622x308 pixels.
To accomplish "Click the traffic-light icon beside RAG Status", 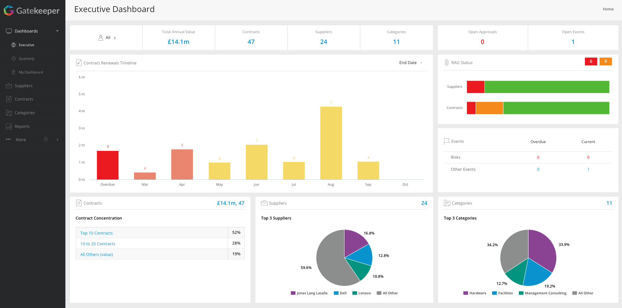I will [447, 62].
